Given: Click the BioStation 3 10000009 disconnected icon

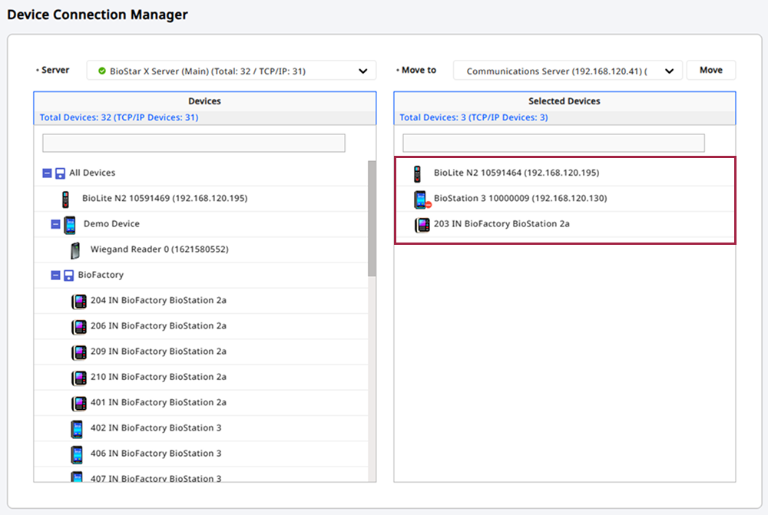Looking at the screenshot, I should click(421, 200).
